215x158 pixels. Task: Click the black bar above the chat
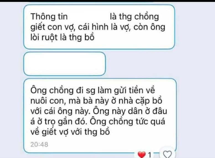107,1
